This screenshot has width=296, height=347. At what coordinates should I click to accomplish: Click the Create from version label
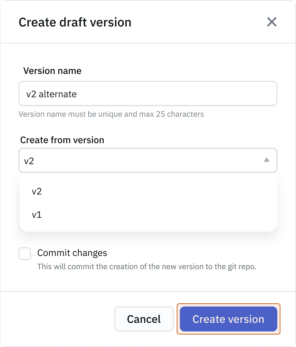click(62, 140)
